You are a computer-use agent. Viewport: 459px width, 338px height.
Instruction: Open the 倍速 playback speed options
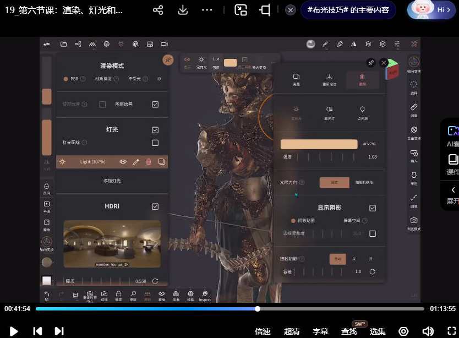pyautogui.click(x=263, y=331)
